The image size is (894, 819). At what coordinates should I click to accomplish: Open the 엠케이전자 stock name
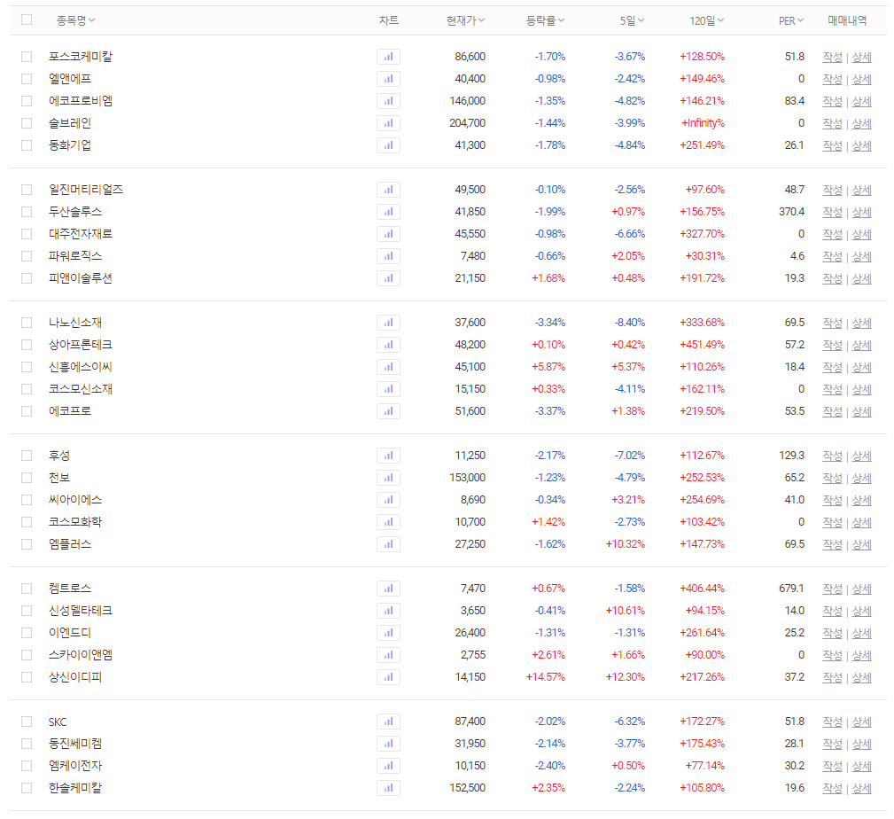75,766
